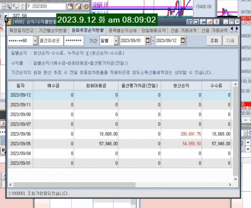Open the 기간 period dropdown showing 일별
Image resolution: width=251 pixels, height=208 pixels.
(x=116, y=41)
